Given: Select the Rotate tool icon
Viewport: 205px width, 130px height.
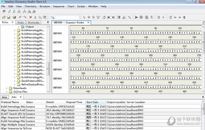Looking at the screenshot, I should [89, 17].
